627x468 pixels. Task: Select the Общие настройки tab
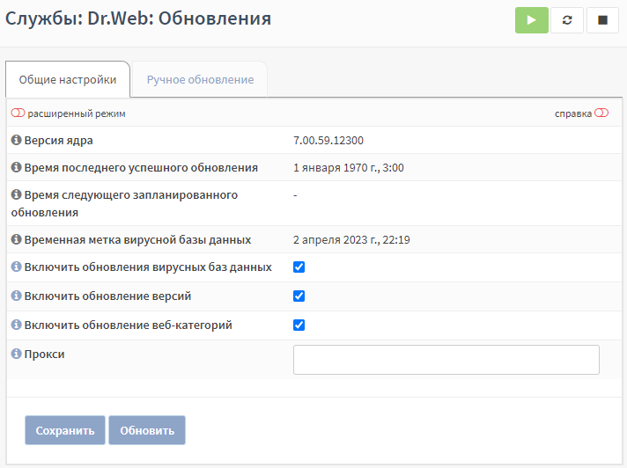coord(68,79)
